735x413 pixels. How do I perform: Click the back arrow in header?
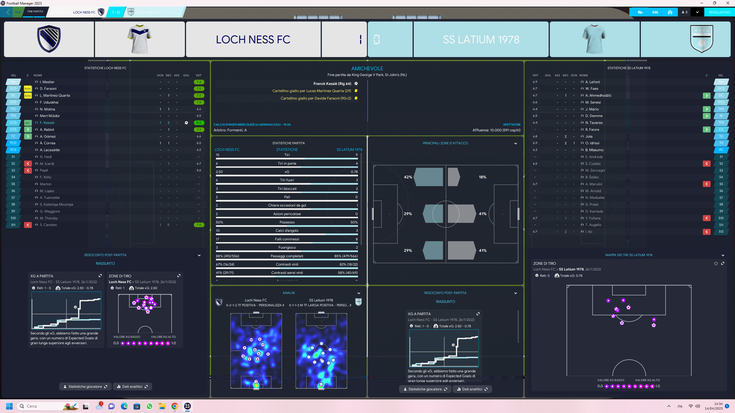click(8, 12)
